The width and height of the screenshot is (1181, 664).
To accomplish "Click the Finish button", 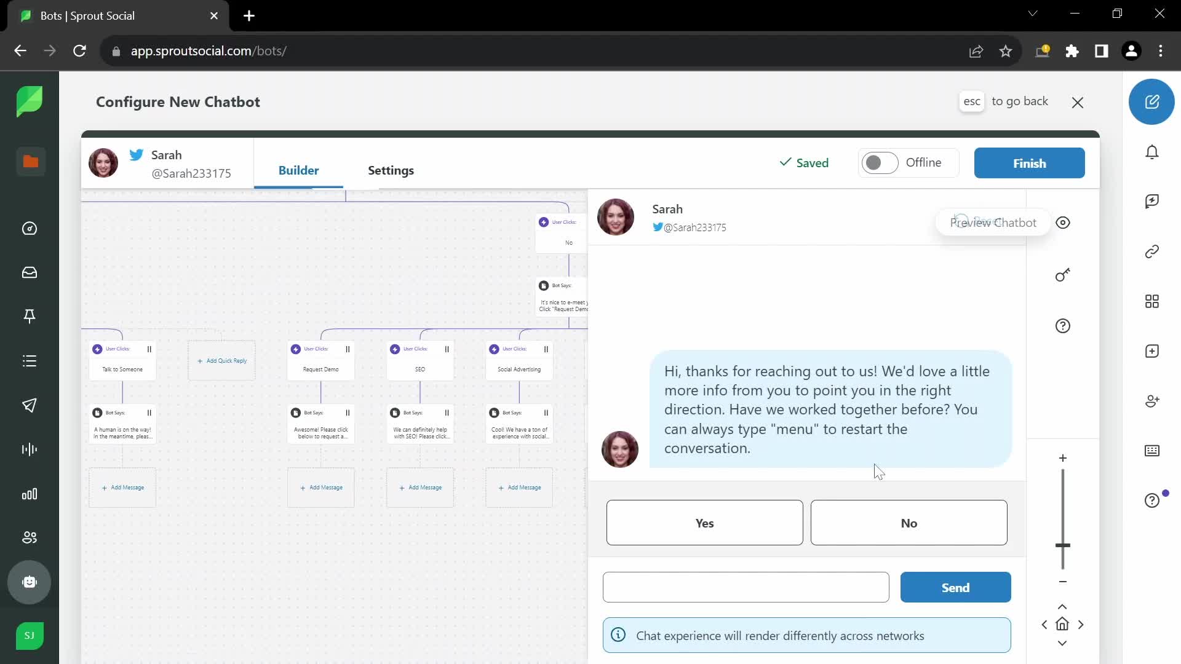I will coord(1029,163).
